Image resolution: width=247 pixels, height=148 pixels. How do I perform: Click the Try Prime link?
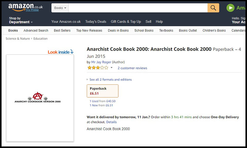32,10
